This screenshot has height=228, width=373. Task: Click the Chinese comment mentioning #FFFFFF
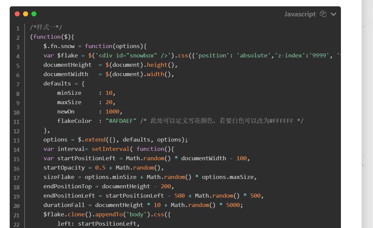point(222,121)
